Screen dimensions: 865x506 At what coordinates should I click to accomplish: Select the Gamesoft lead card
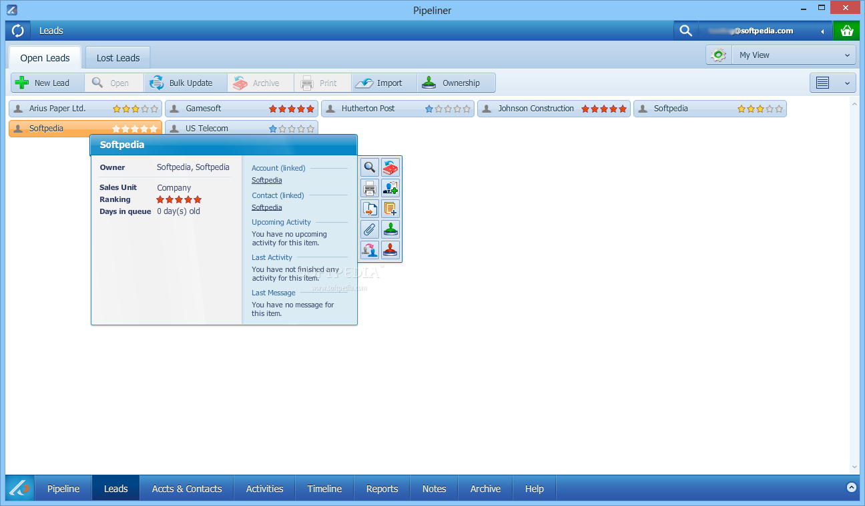[x=242, y=109]
